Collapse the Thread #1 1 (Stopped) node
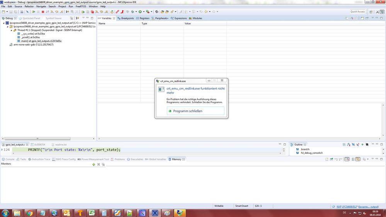 (11, 30)
